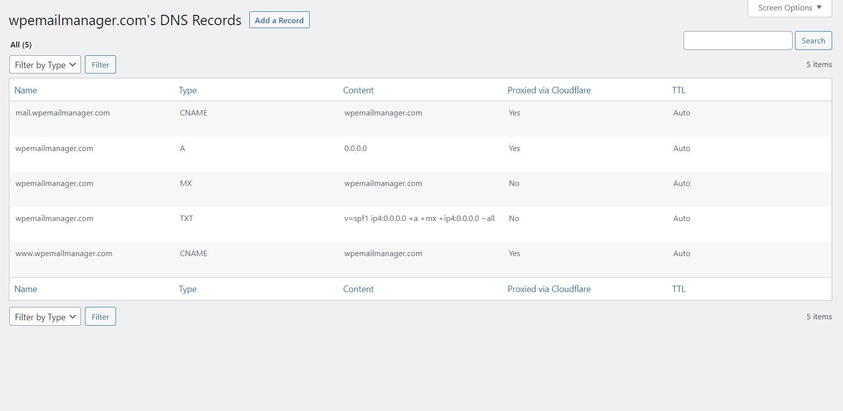Viewport: 843px width, 411px height.
Task: Sort by Type in the table header
Action: [188, 90]
